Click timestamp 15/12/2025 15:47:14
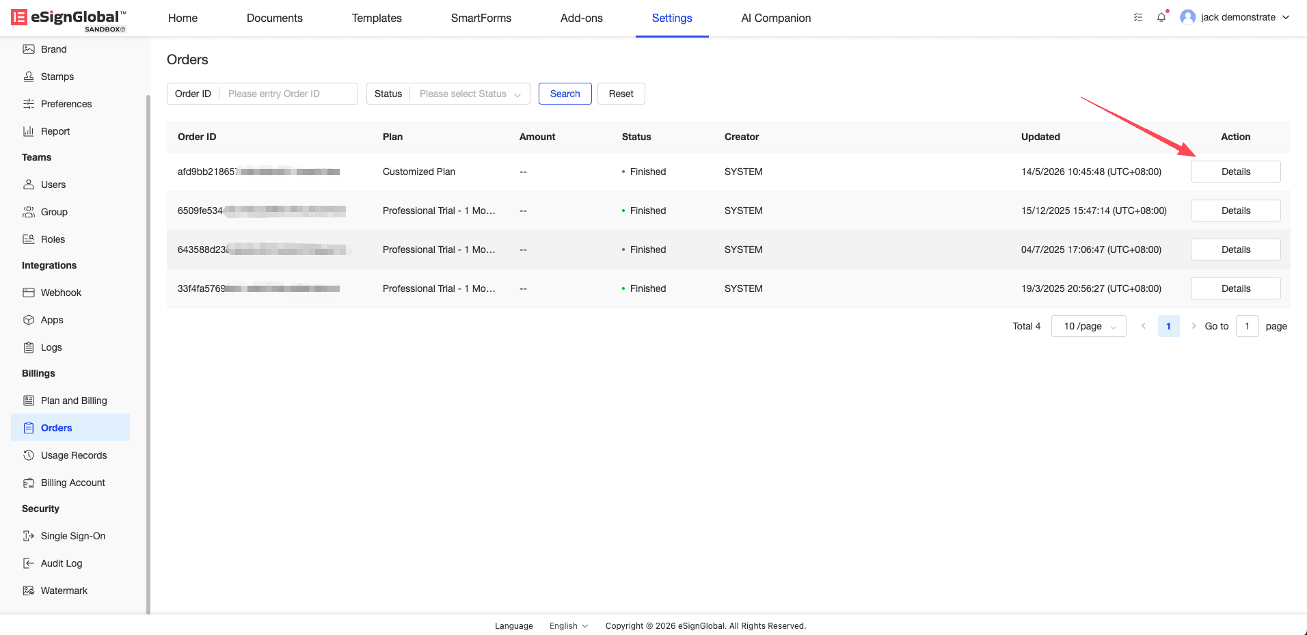The height and width of the screenshot is (635, 1307). point(1094,211)
